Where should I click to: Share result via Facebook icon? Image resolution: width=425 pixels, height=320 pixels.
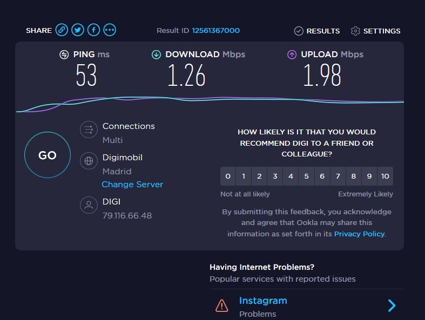pos(93,30)
